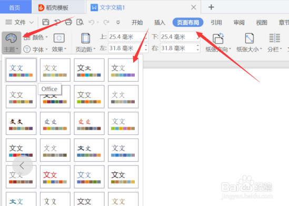Add a new tab with plus button
This screenshot has width=289, height=206.
pos(211,7)
